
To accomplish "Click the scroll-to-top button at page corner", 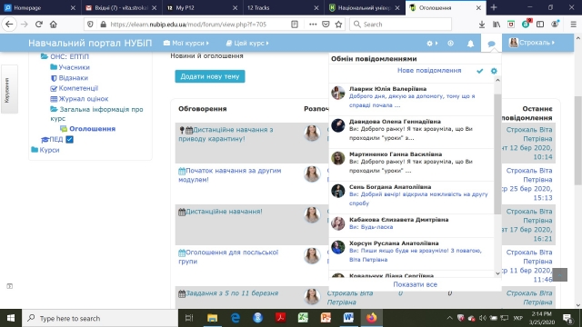I will click(x=560, y=274).
